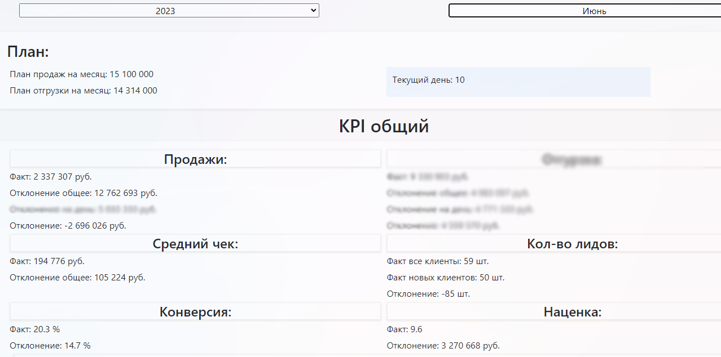Viewport: 721px width, 357px height.
Task: Click the 'Текущий день: 10' box
Action: click(518, 82)
